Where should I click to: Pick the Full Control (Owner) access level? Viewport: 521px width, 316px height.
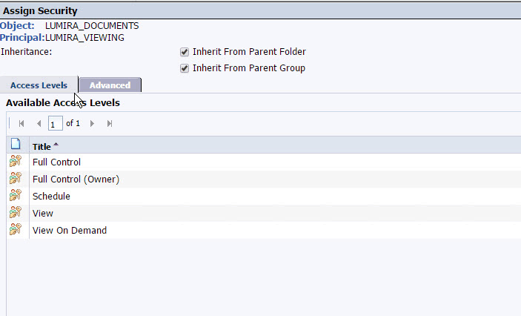(76, 179)
